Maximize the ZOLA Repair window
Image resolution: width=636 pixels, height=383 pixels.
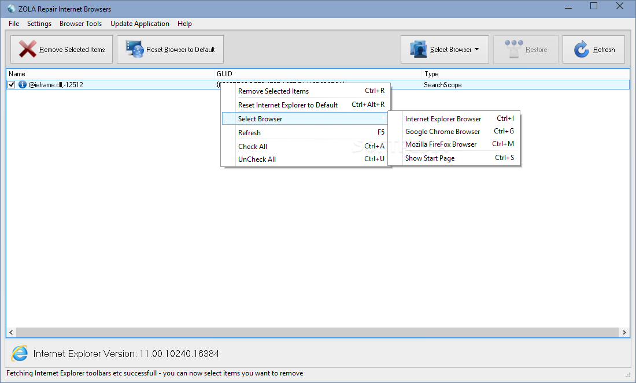[x=594, y=6]
